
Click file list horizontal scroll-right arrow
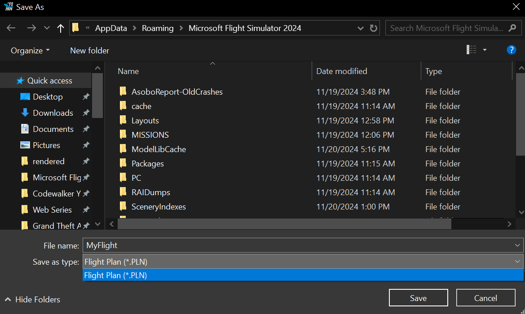[509, 224]
